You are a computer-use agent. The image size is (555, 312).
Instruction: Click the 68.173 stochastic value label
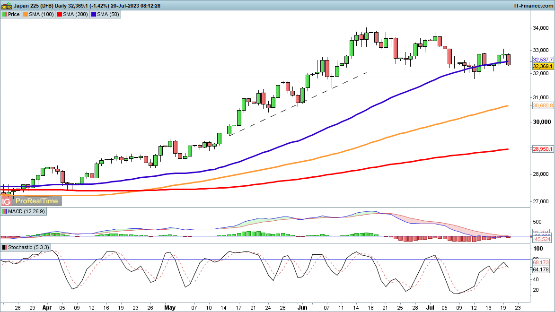tap(541, 262)
